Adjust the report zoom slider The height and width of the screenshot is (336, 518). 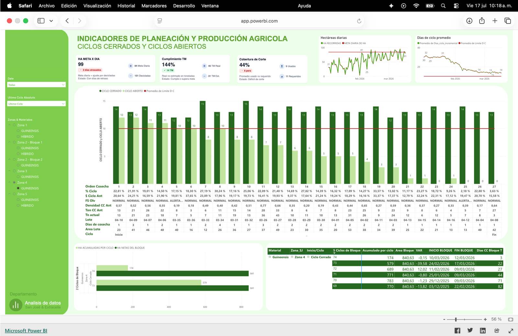point(456,319)
